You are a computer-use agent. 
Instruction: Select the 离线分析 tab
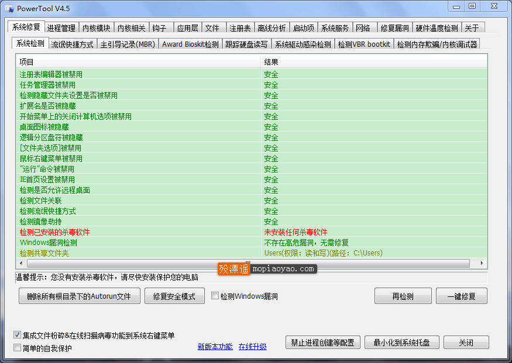pyautogui.click(x=272, y=28)
